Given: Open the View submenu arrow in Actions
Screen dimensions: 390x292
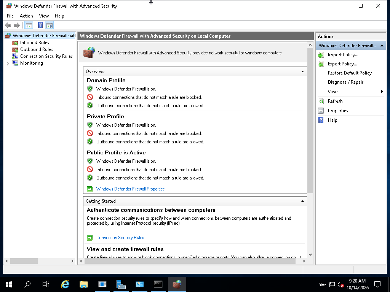Looking at the screenshot, I should click(x=382, y=92).
